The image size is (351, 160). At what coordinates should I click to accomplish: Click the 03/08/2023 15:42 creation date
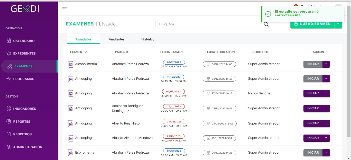[x=220, y=123]
